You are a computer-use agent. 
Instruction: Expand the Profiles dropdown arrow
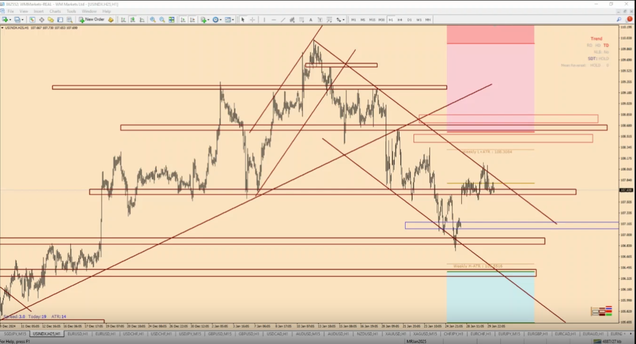[x=23, y=20]
